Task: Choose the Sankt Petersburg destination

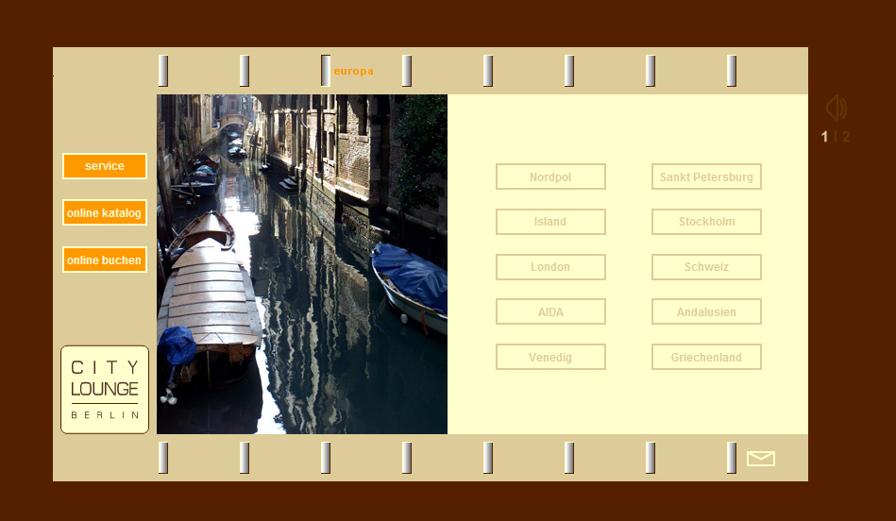Action: click(x=706, y=176)
